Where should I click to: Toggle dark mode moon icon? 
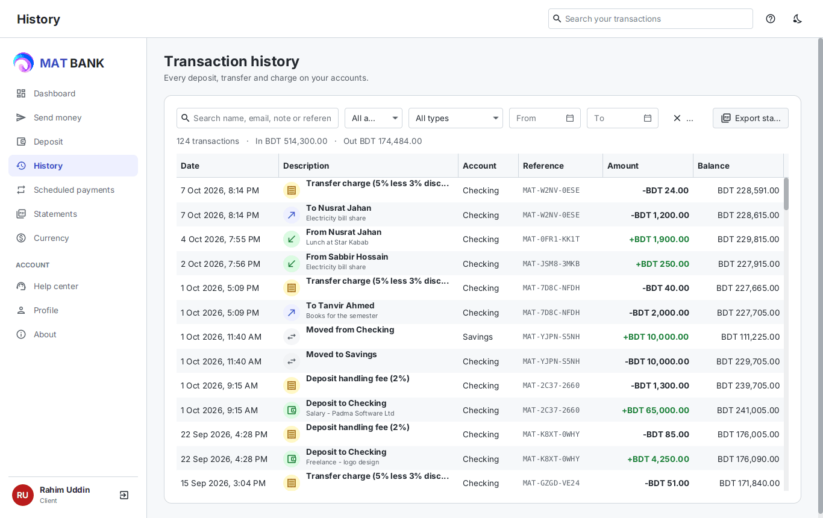click(x=797, y=19)
